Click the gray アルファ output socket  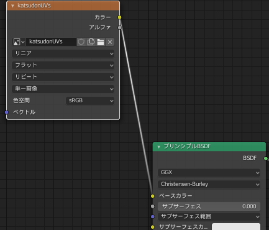click(x=119, y=27)
